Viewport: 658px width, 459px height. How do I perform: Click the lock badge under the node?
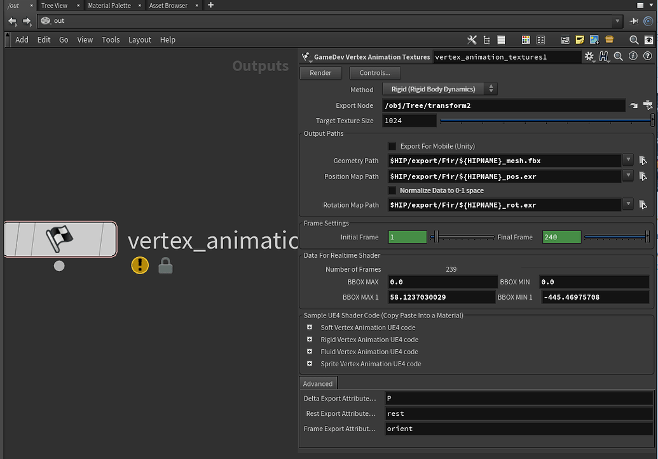[x=165, y=266]
